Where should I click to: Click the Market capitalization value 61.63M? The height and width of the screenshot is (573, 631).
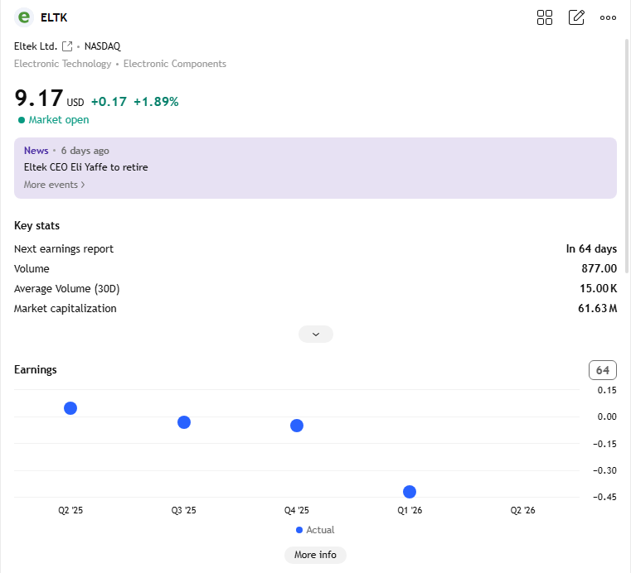pos(597,308)
